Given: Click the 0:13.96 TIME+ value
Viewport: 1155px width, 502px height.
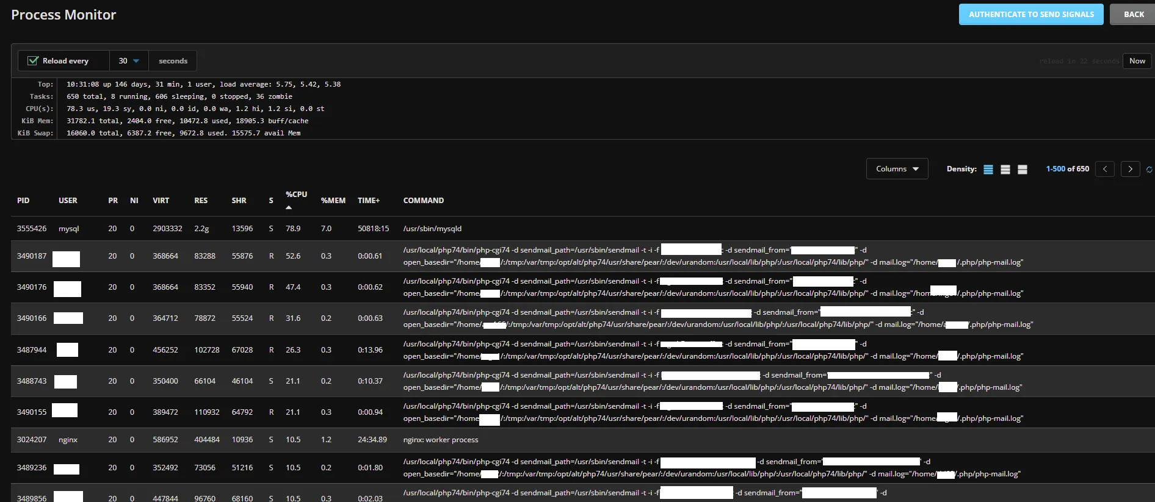Looking at the screenshot, I should 371,350.
